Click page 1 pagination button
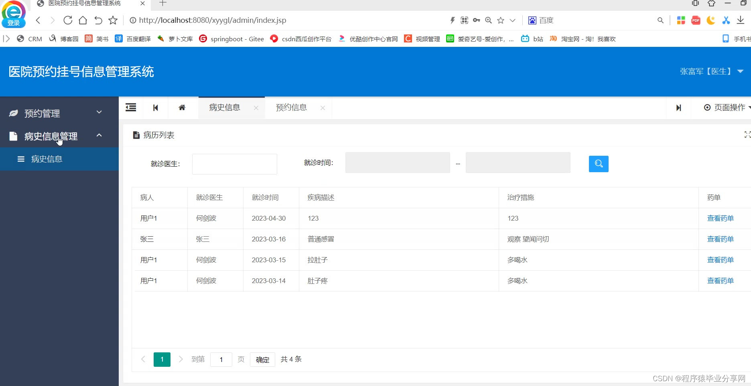 [162, 360]
